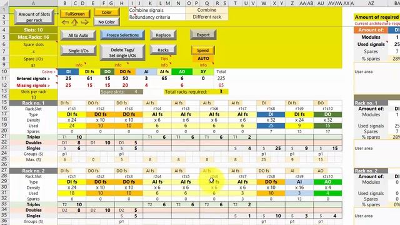The image size is (400, 225).
Task: Select row 10 header
Action: [4, 71]
